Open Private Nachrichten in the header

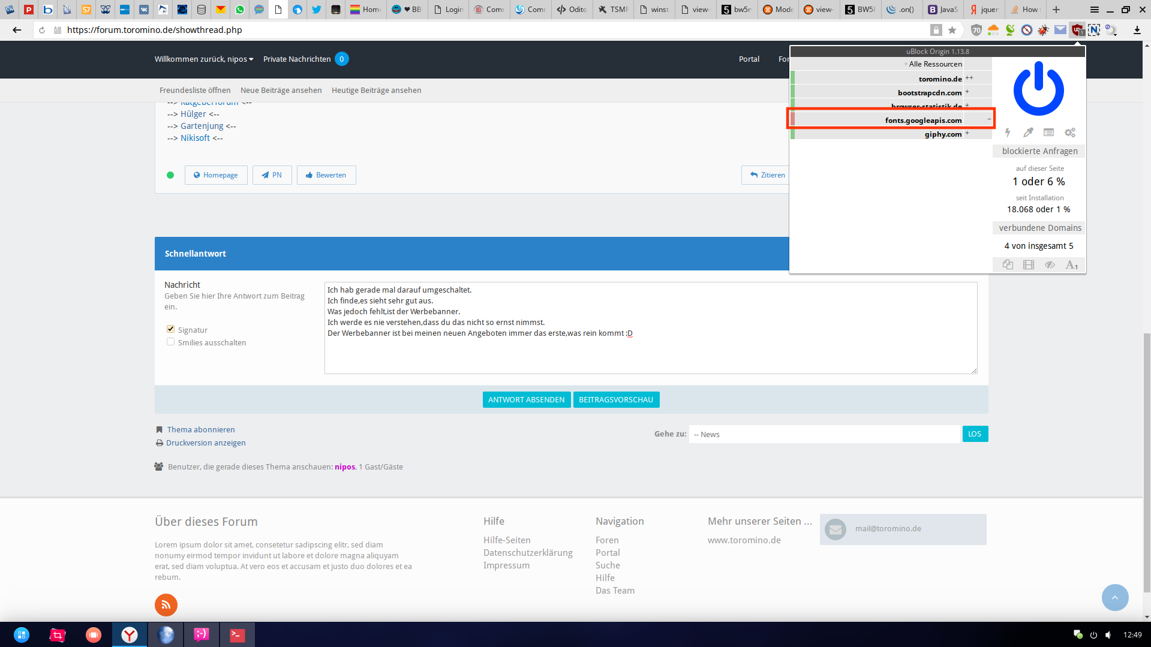[x=297, y=59]
